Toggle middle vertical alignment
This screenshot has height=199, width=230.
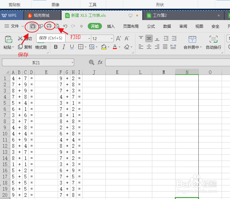(x=149, y=38)
